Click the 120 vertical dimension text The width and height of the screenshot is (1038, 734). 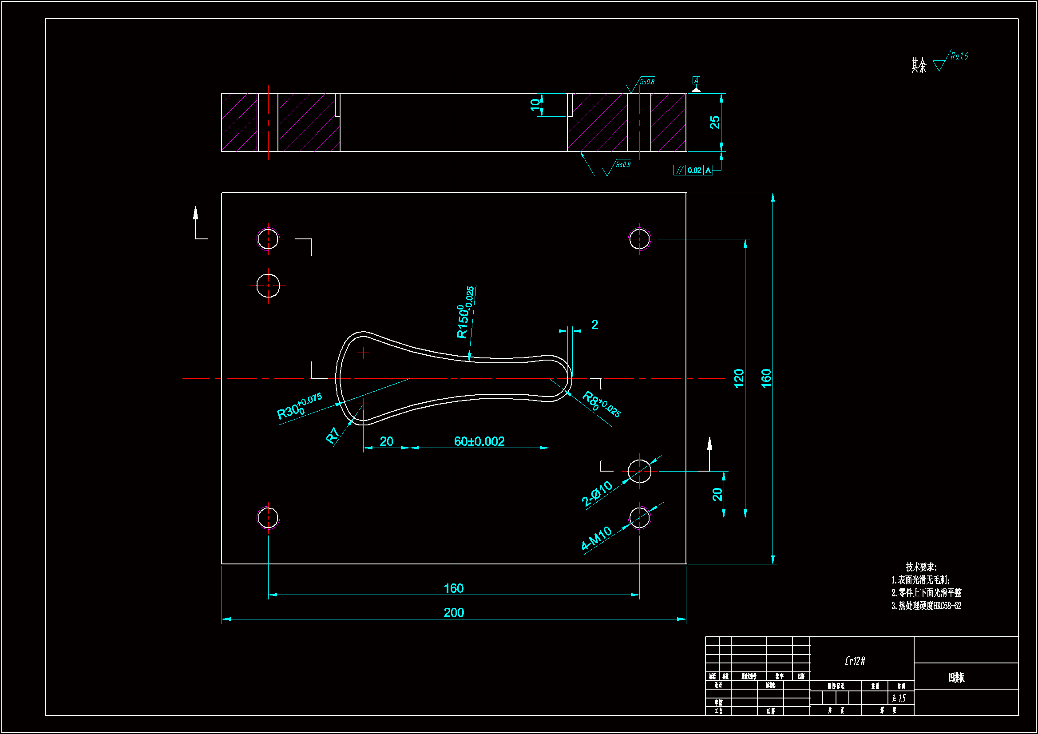click(739, 378)
